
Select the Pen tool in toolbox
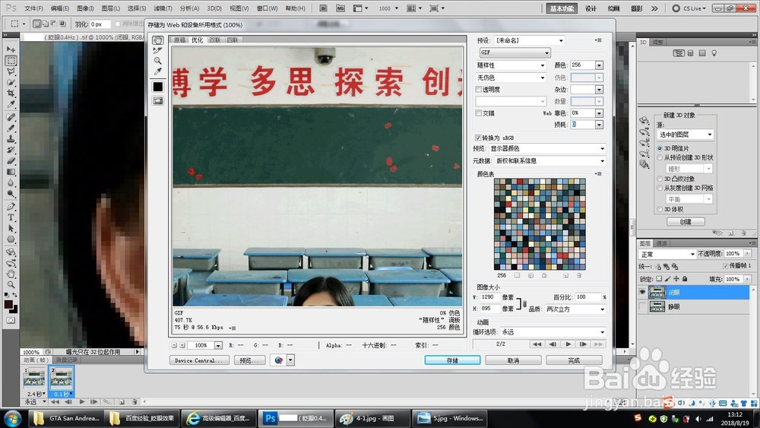[x=11, y=207]
